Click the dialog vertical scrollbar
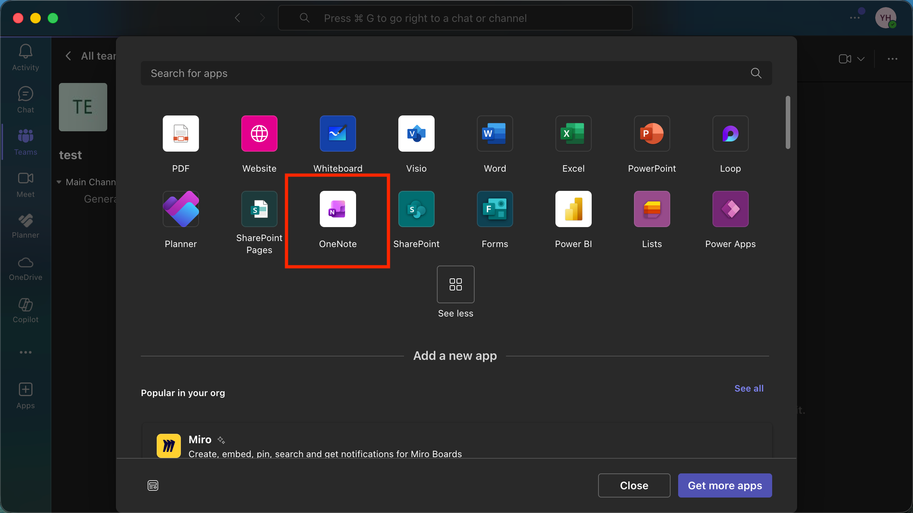913x513 pixels. point(788,123)
